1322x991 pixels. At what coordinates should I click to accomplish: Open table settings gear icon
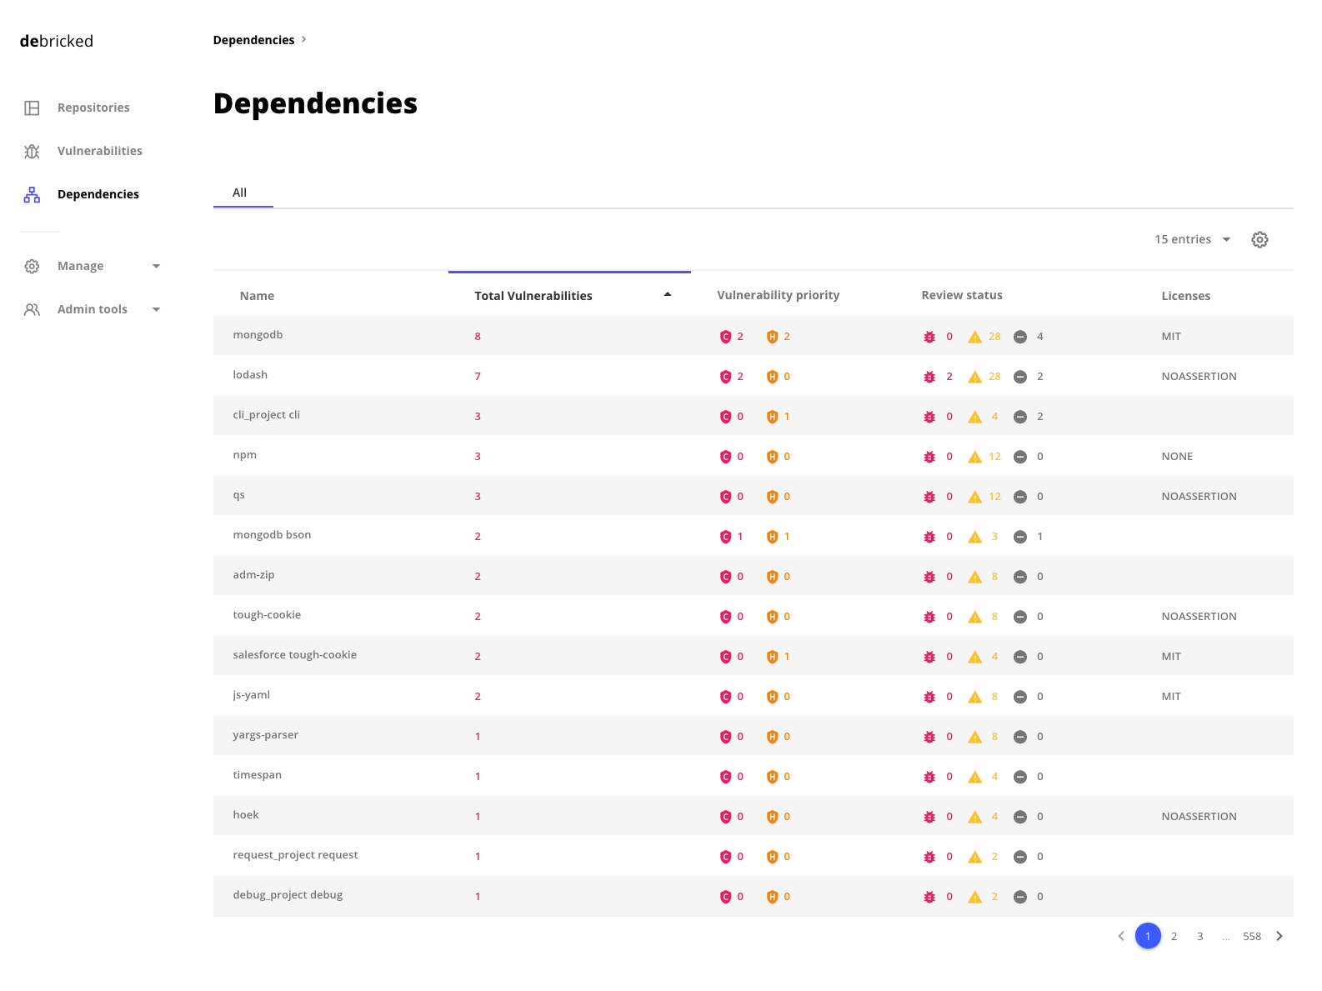pos(1259,239)
